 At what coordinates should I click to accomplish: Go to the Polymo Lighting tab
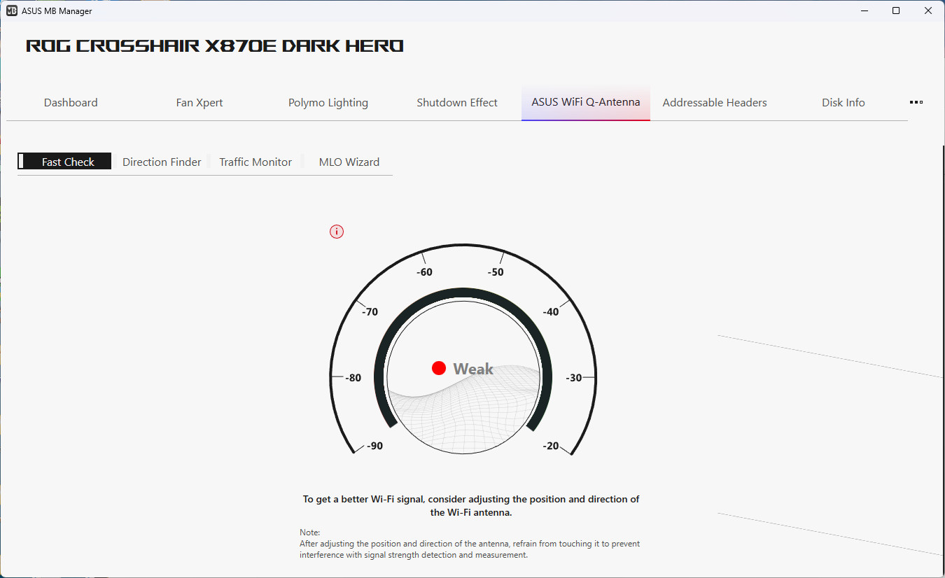(328, 103)
